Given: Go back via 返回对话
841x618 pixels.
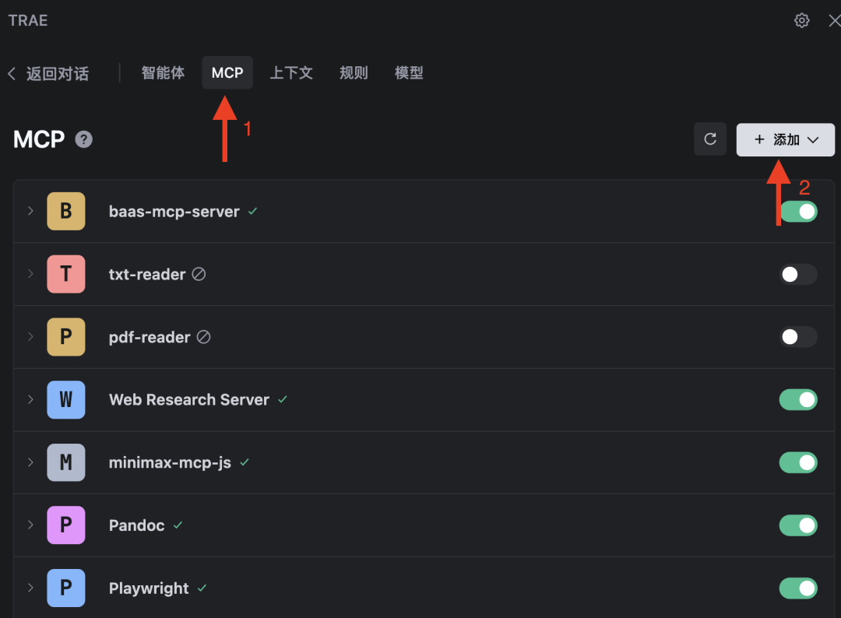Looking at the screenshot, I should 48,73.
